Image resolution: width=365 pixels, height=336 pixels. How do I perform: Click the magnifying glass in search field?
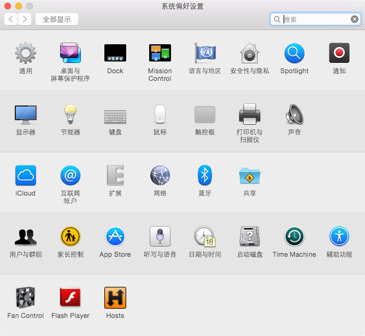[x=277, y=19]
